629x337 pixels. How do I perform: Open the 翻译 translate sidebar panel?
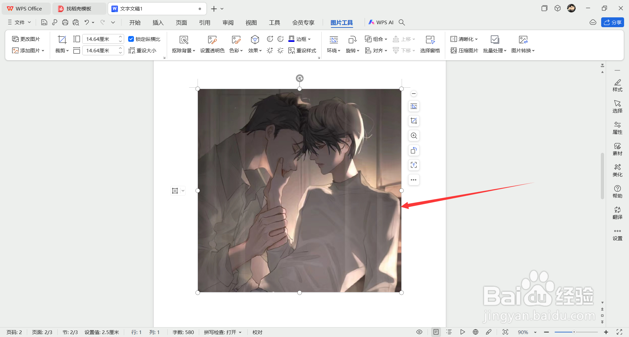(618, 213)
